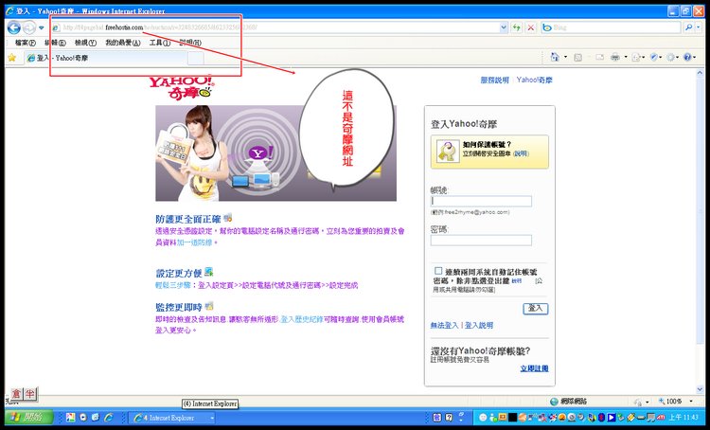
Task: Click the woman holding padlock banner image
Action: 275,153
